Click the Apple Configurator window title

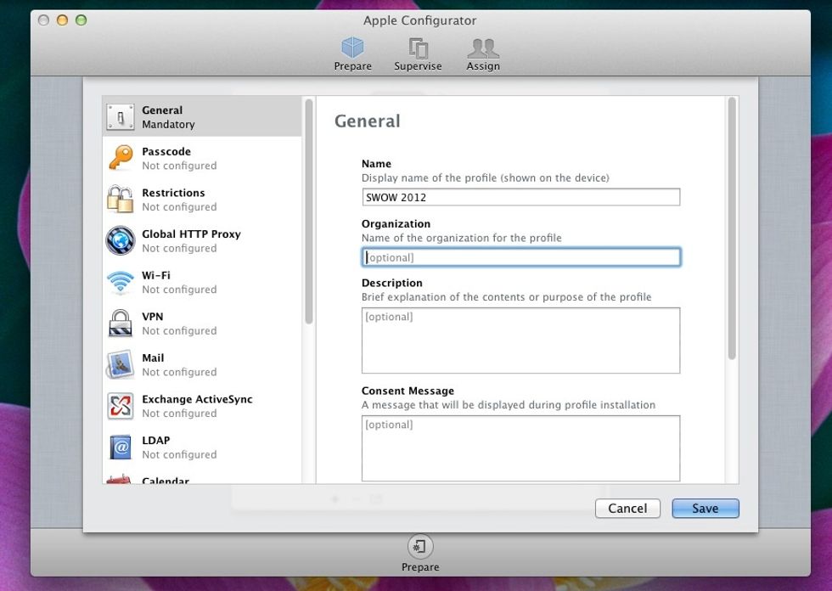pos(419,20)
